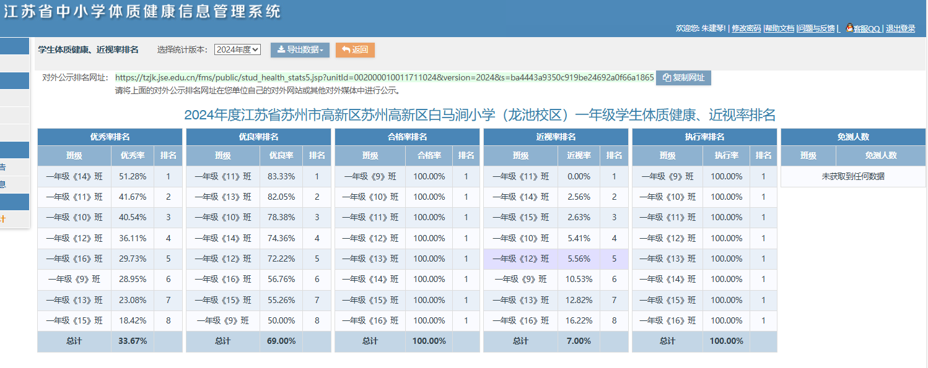
Task: Open the 2024年度 version dropdown
Action: (238, 49)
